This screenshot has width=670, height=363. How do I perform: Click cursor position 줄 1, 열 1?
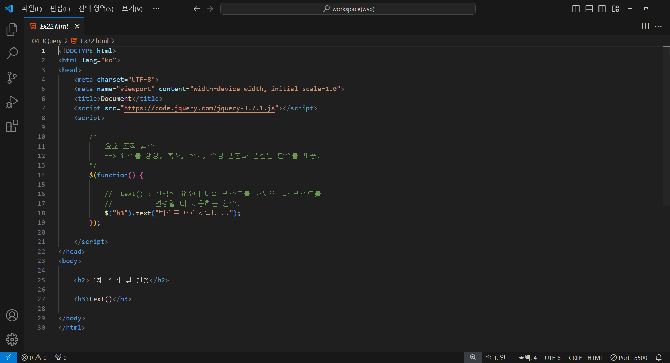498,357
